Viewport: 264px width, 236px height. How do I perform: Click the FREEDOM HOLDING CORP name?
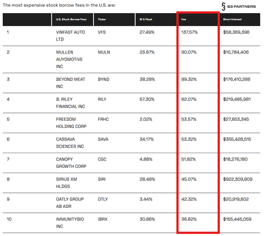(70, 123)
